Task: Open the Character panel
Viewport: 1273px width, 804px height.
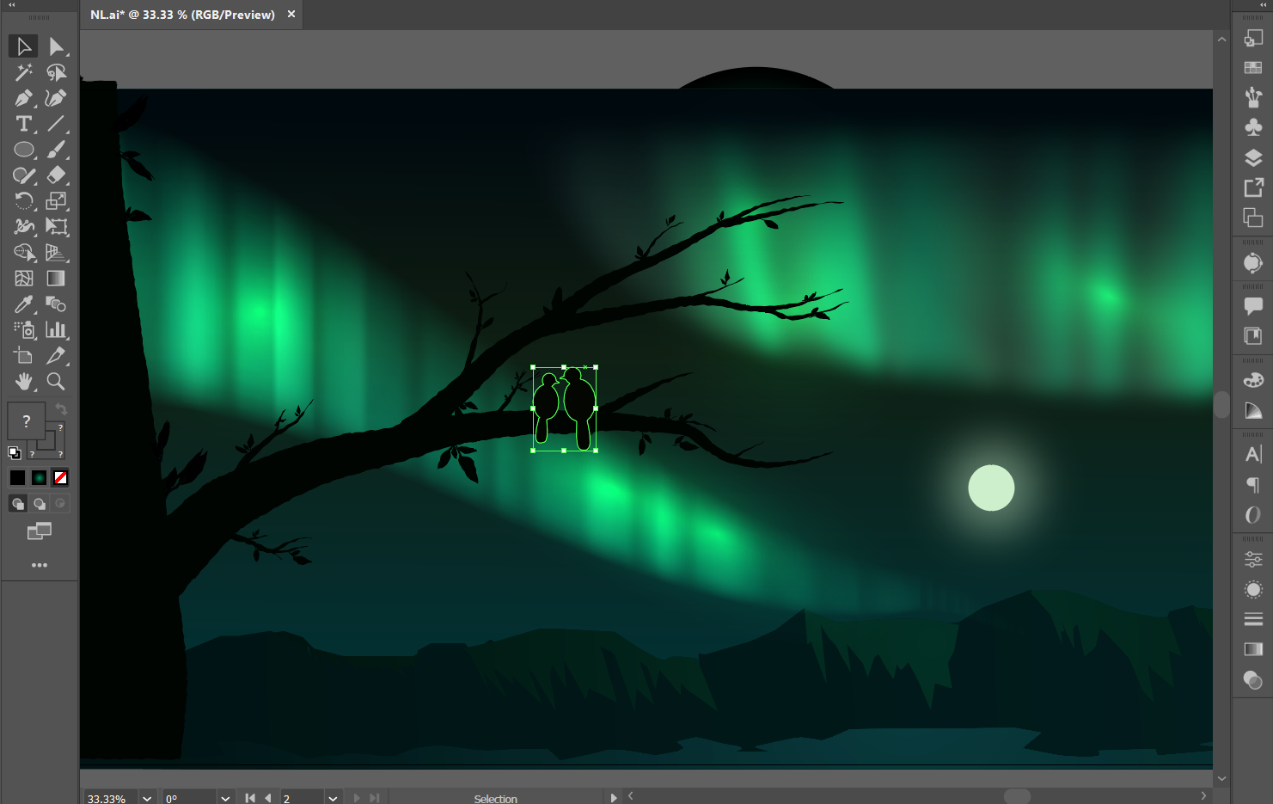Action: pos(1253,455)
